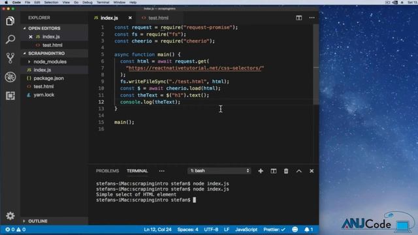Place cursor on main(); call line

(124, 122)
